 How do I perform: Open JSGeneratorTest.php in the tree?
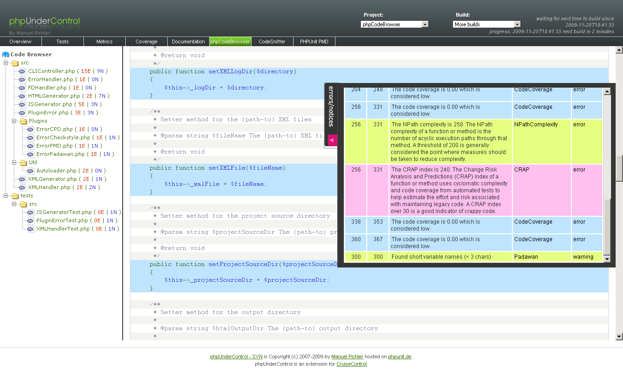tap(64, 212)
